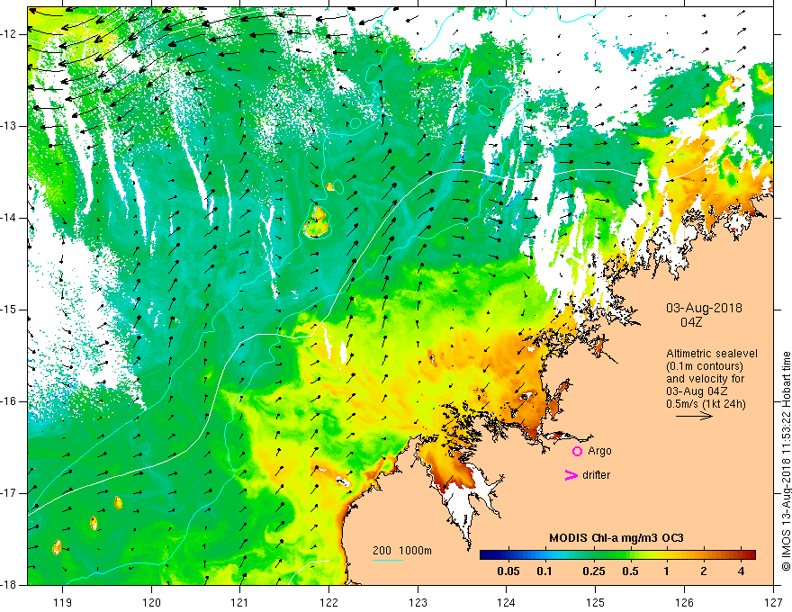Screen dimensions: 792x612
Task: Click longitude axis label "121"
Action: pyautogui.click(x=240, y=602)
